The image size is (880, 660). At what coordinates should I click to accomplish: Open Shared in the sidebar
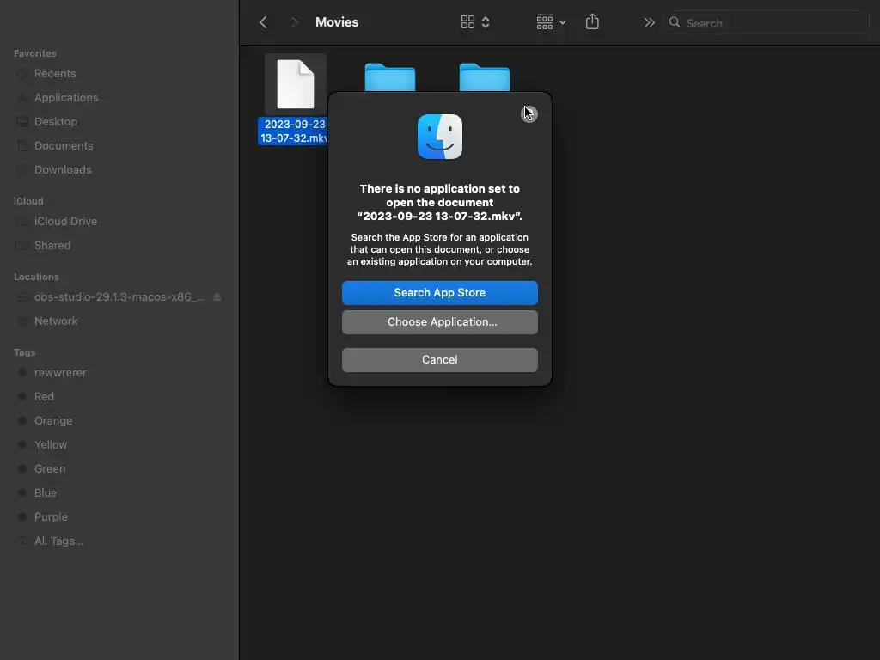52,246
